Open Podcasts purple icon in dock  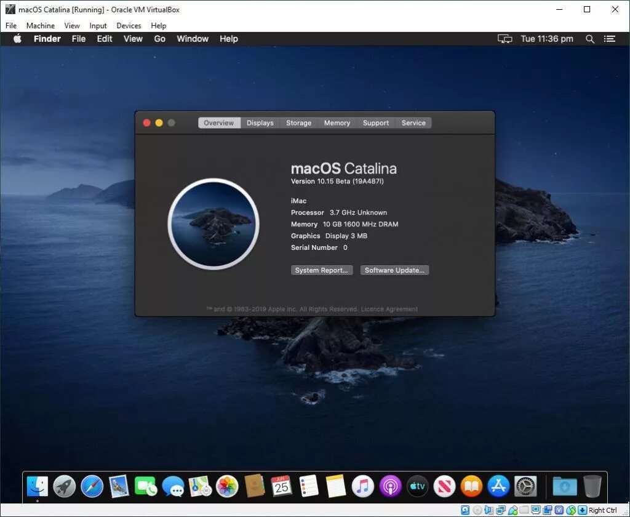(x=390, y=486)
